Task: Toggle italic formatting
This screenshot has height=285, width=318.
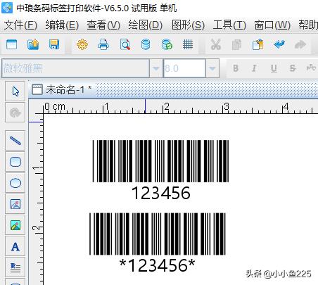Action: click(254, 68)
